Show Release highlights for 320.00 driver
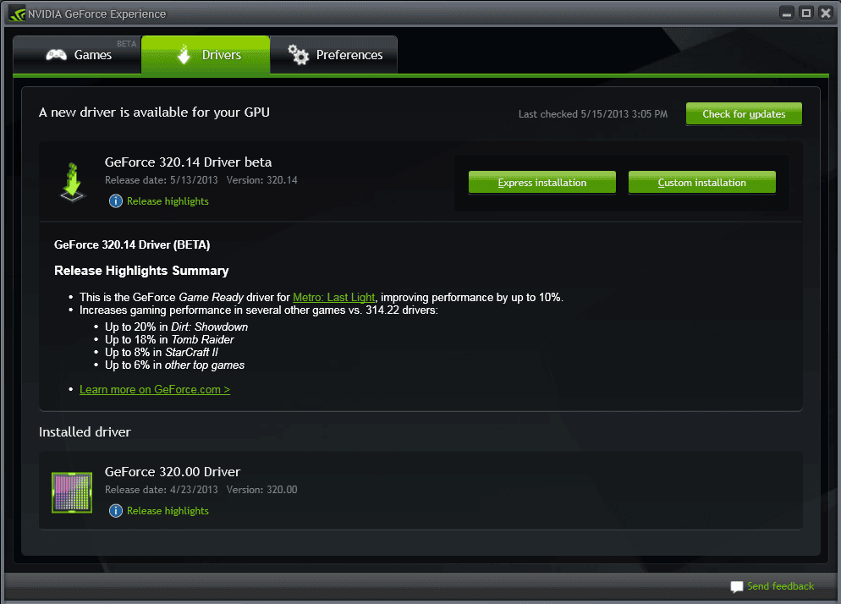The height and width of the screenshot is (604, 841). pyautogui.click(x=168, y=511)
